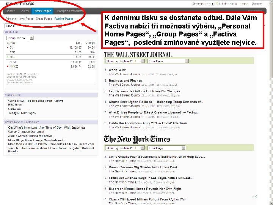This screenshot has width=273, height=205.
Task: Switch to the Search tab
Action: [11, 11]
